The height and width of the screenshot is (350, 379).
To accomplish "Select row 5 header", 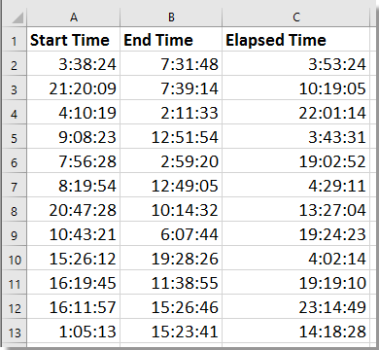I will (x=15, y=137).
